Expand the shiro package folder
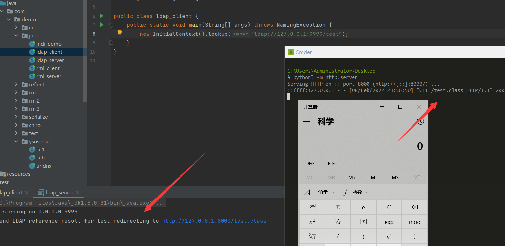The image size is (505, 246). (16, 125)
